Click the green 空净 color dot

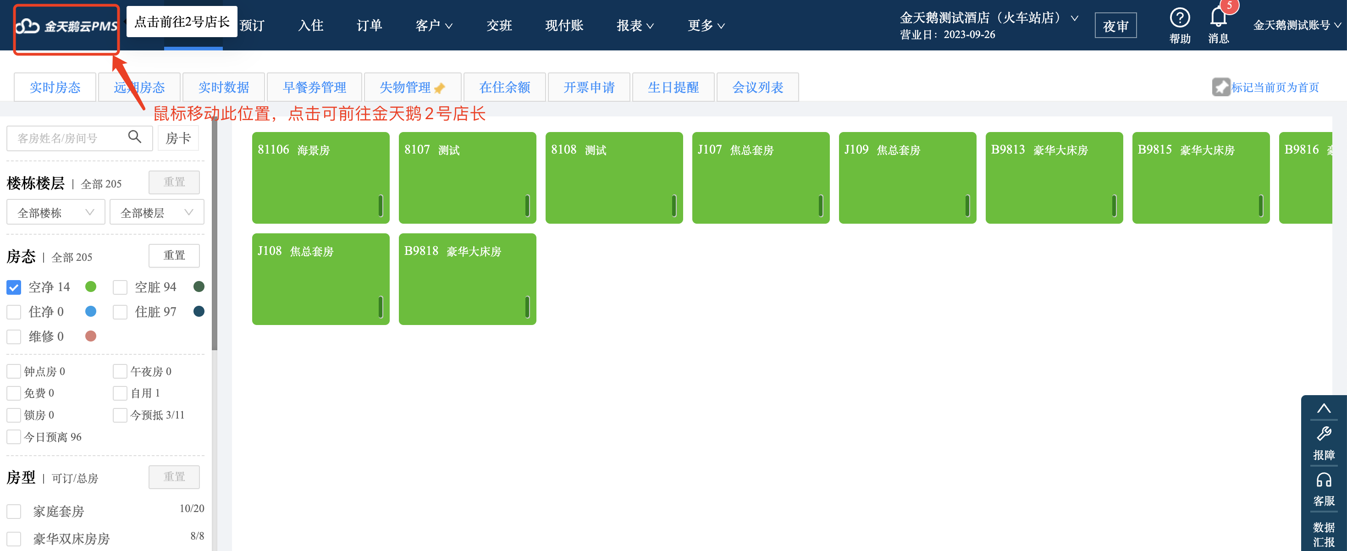point(90,287)
